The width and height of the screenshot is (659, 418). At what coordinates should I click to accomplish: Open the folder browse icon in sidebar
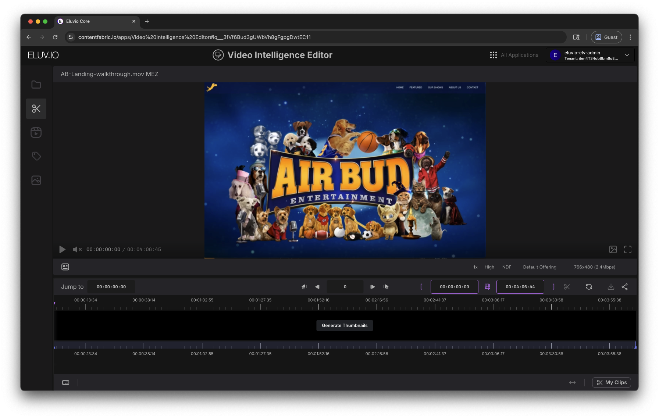click(36, 85)
